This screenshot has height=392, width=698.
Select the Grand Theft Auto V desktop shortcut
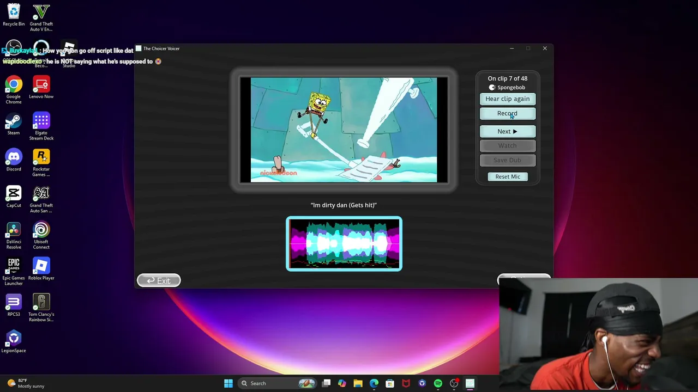click(x=41, y=17)
